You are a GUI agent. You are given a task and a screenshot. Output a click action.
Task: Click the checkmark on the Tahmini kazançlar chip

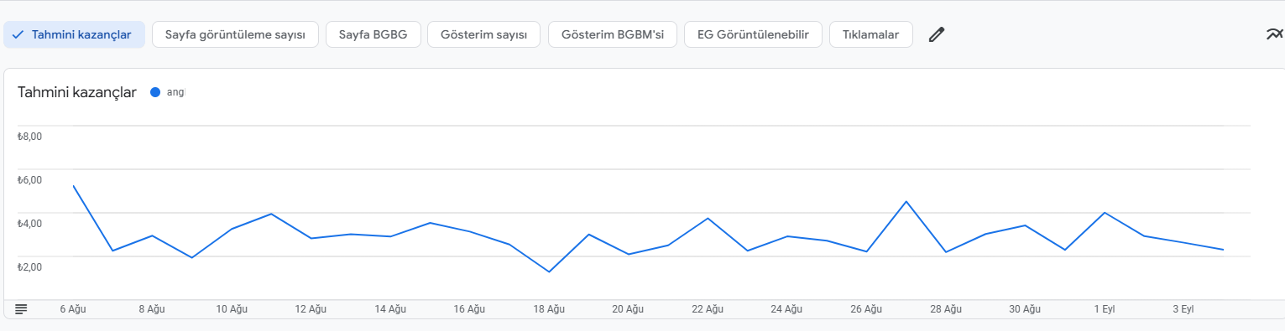pos(18,34)
